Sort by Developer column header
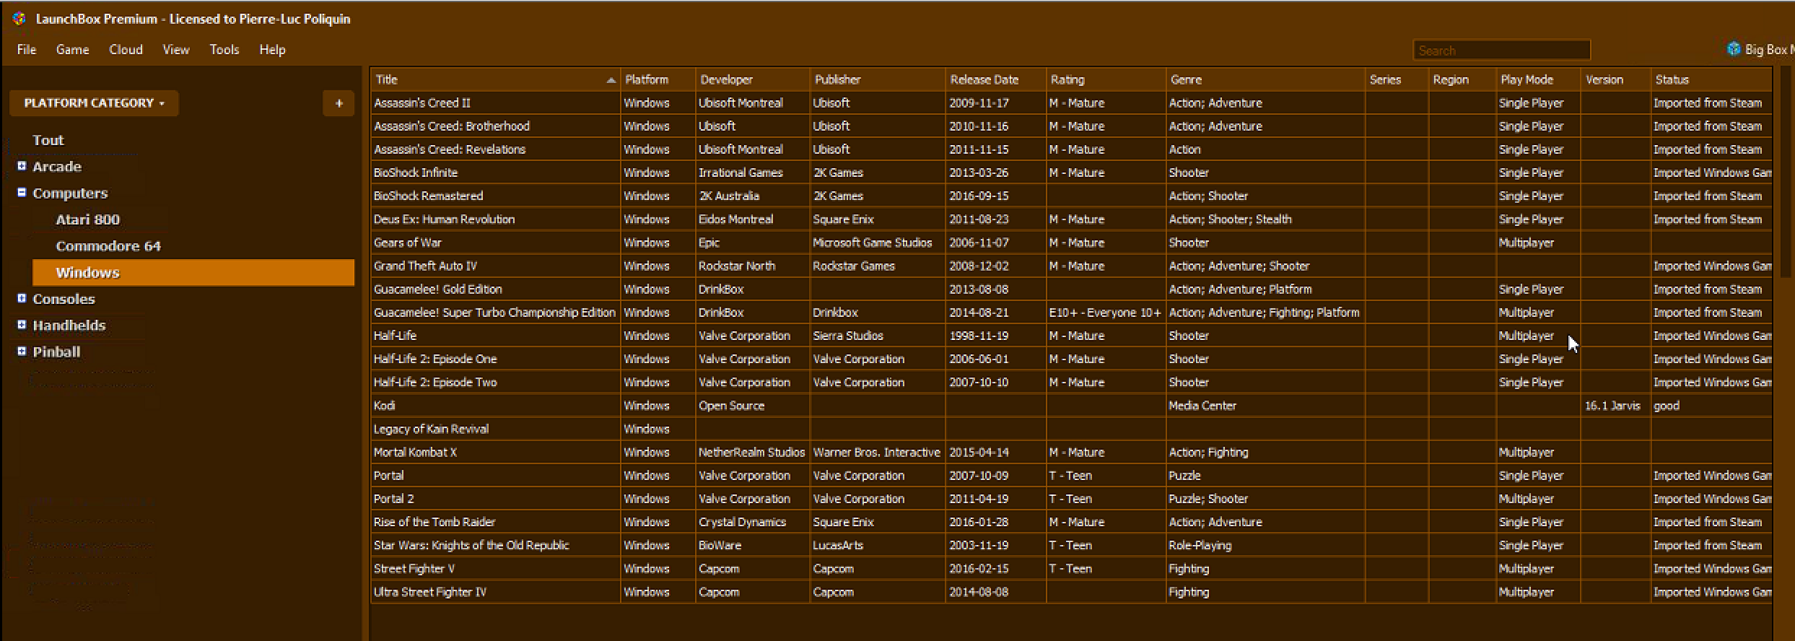1795x641 pixels. [752, 79]
